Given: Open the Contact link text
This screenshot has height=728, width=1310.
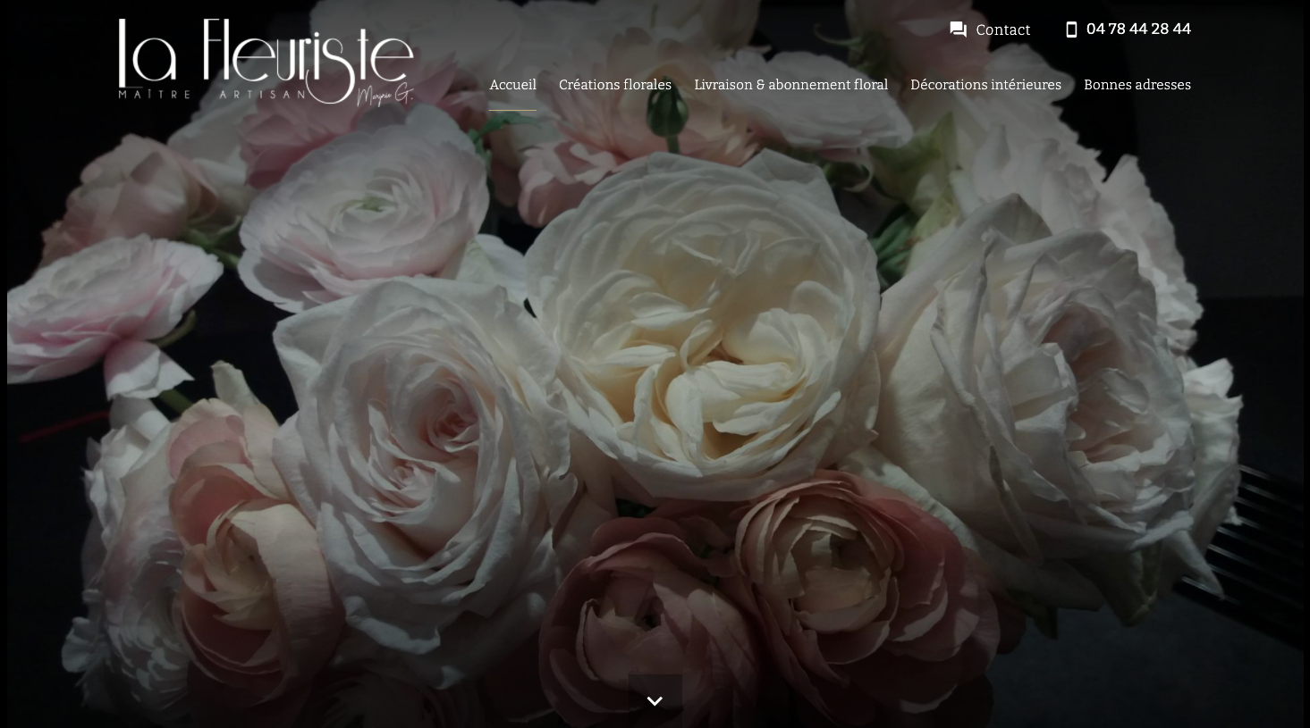Looking at the screenshot, I should [x=1002, y=30].
